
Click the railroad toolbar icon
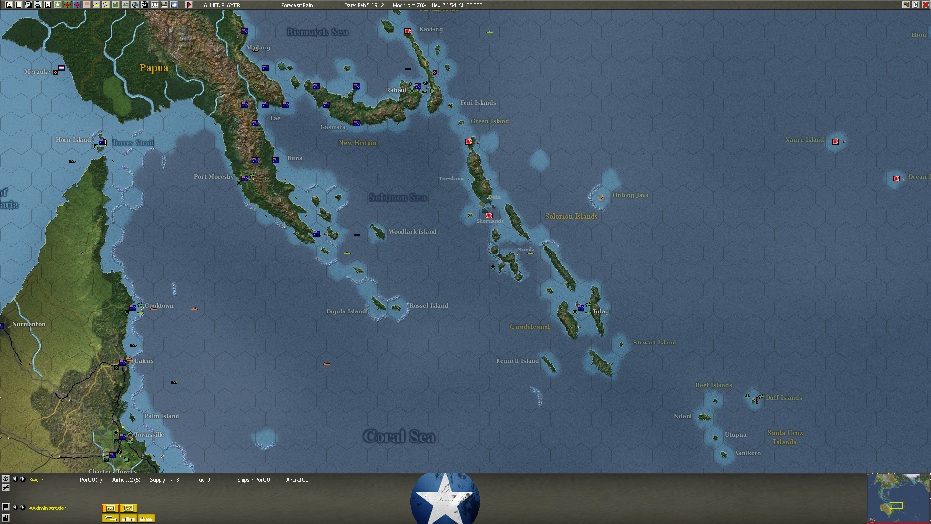point(164,5)
